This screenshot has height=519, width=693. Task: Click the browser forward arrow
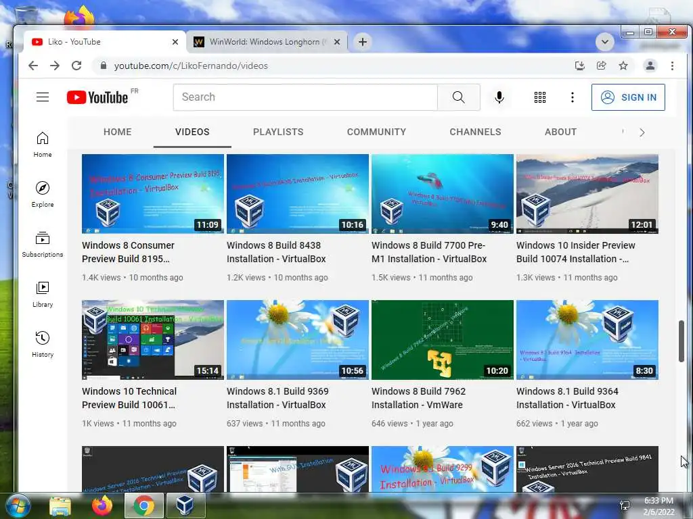tap(55, 66)
